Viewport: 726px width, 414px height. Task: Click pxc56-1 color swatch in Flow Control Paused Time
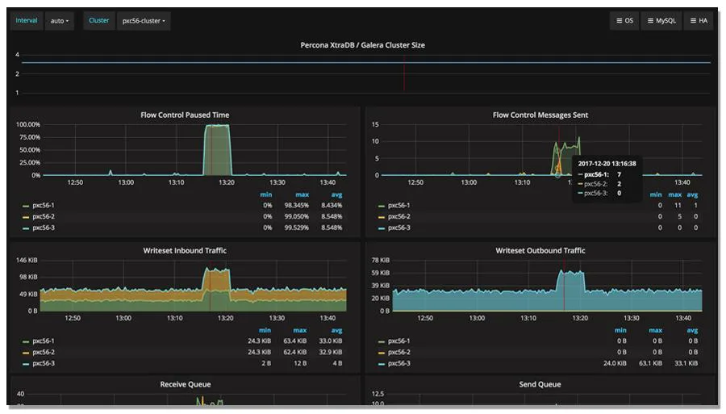tap(26, 206)
